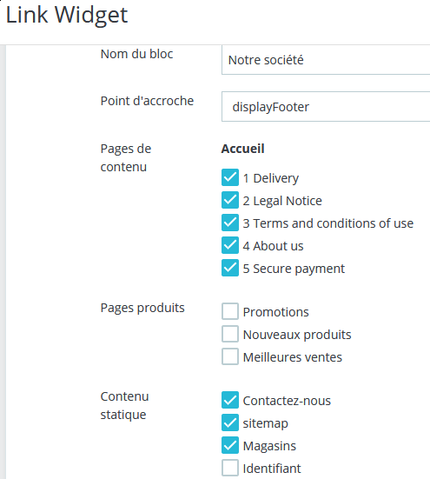
Task: Click the Contenu statique label
Action: [124, 405]
